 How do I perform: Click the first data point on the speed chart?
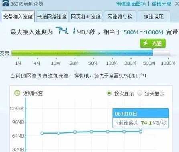[x=42, y=133]
